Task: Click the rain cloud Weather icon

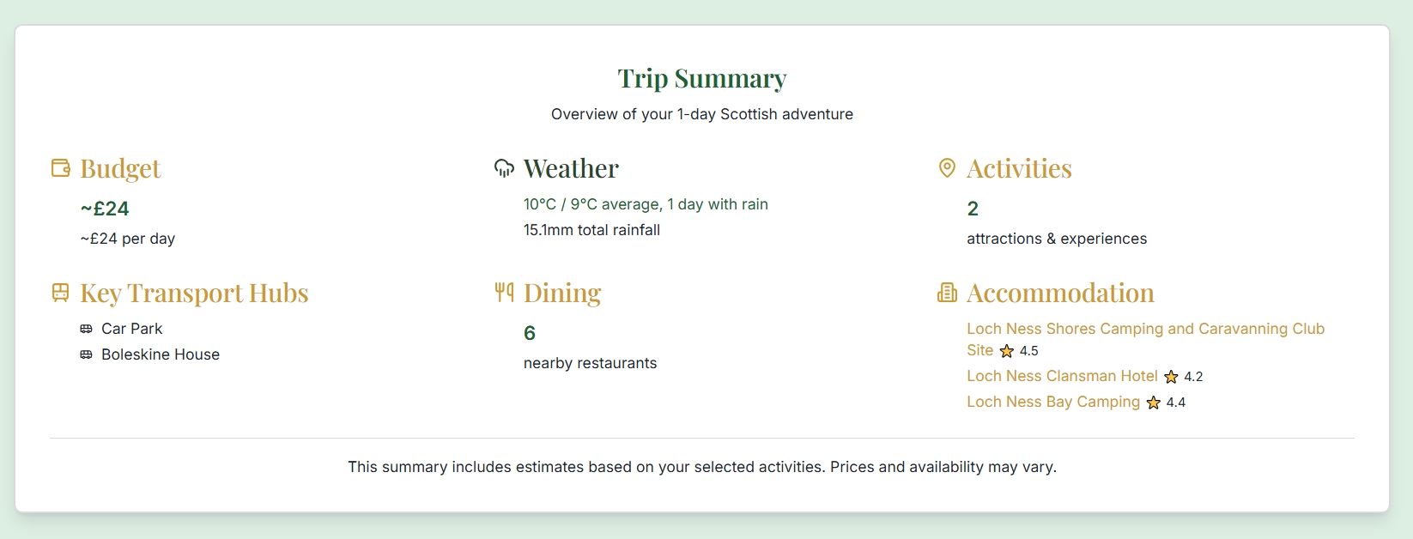Action: (x=504, y=168)
